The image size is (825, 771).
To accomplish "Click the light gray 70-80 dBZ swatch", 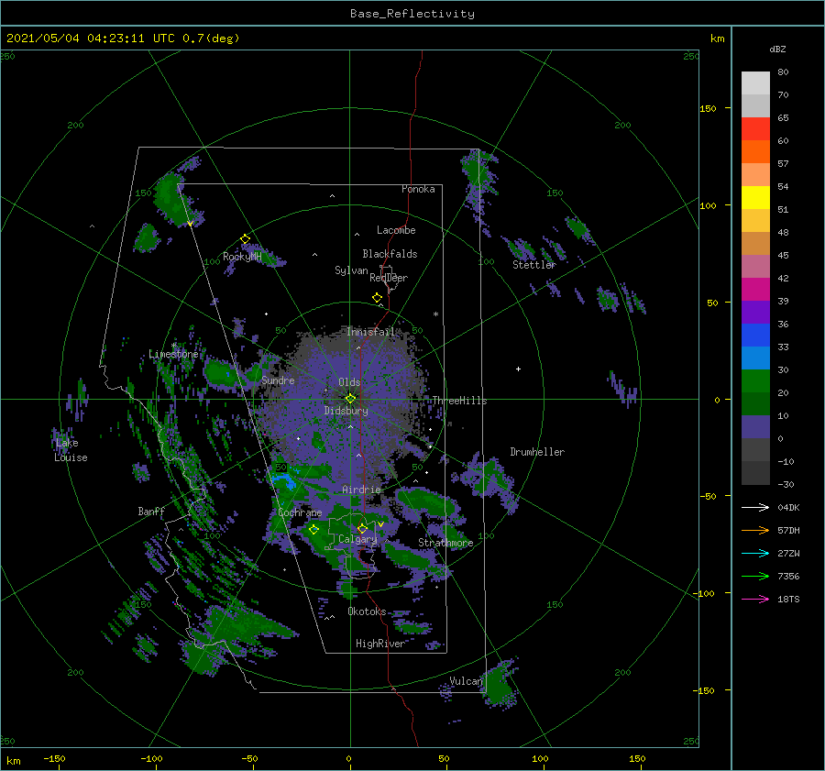I will pos(755,83).
